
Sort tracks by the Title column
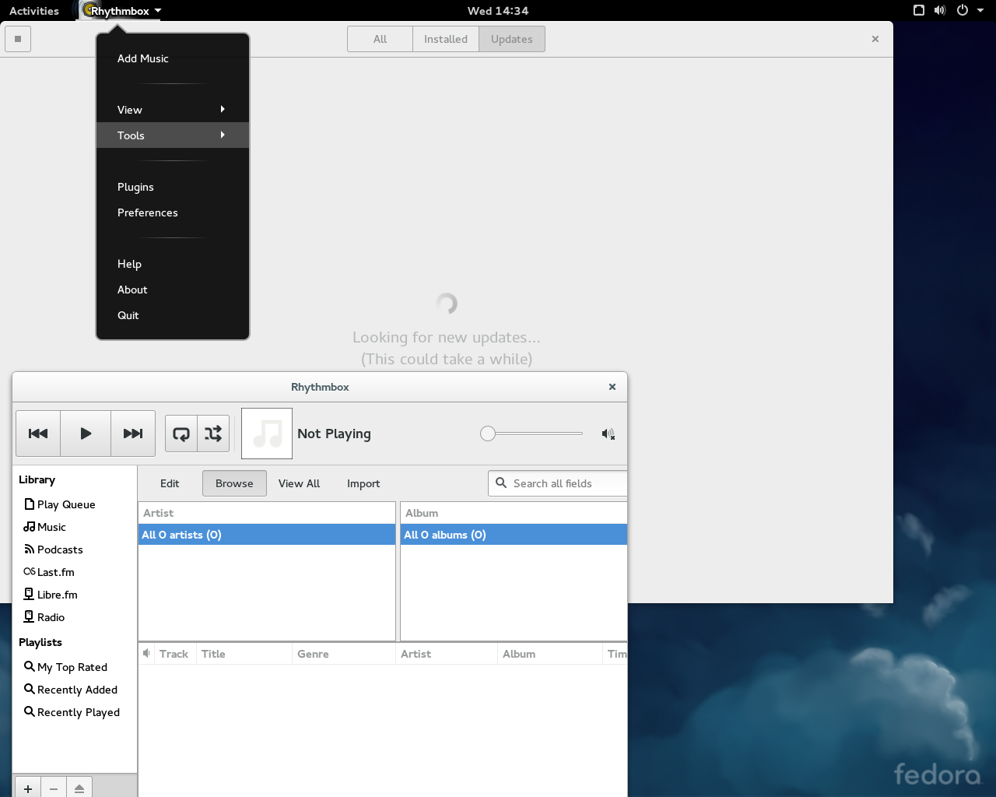(244, 654)
